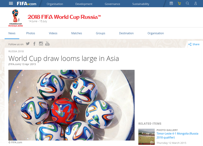Screen dimensions: 203x146
Task: Switch to the Photos tab
Action: coord(31,33)
